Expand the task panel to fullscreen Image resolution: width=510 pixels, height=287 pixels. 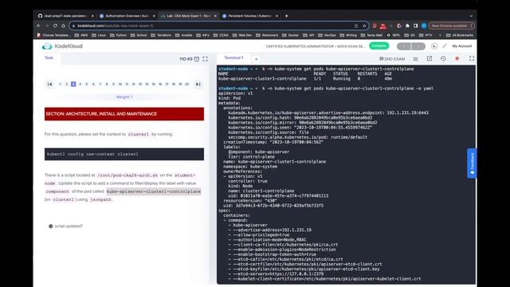click(x=206, y=59)
